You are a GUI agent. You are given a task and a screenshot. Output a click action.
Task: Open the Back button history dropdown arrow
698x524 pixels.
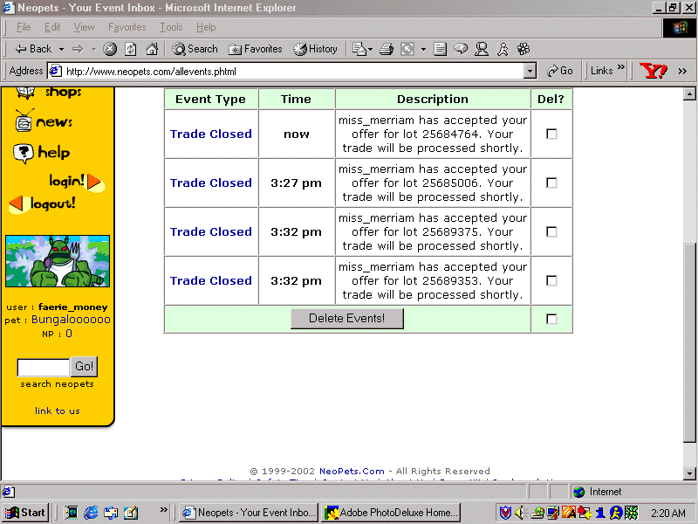(60, 49)
